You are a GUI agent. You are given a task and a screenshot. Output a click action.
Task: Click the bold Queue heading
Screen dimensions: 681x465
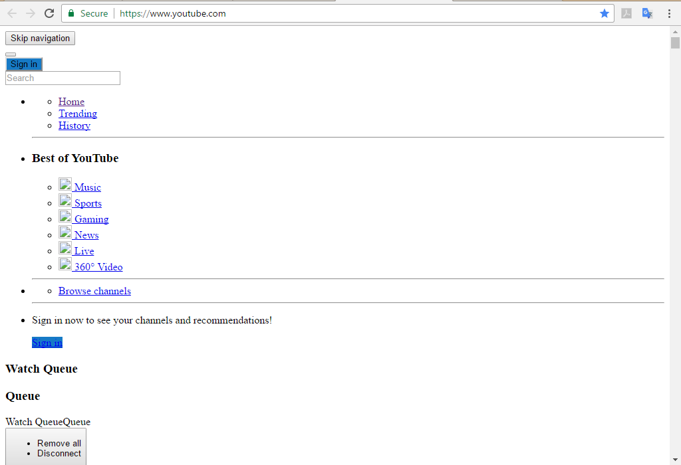point(23,396)
